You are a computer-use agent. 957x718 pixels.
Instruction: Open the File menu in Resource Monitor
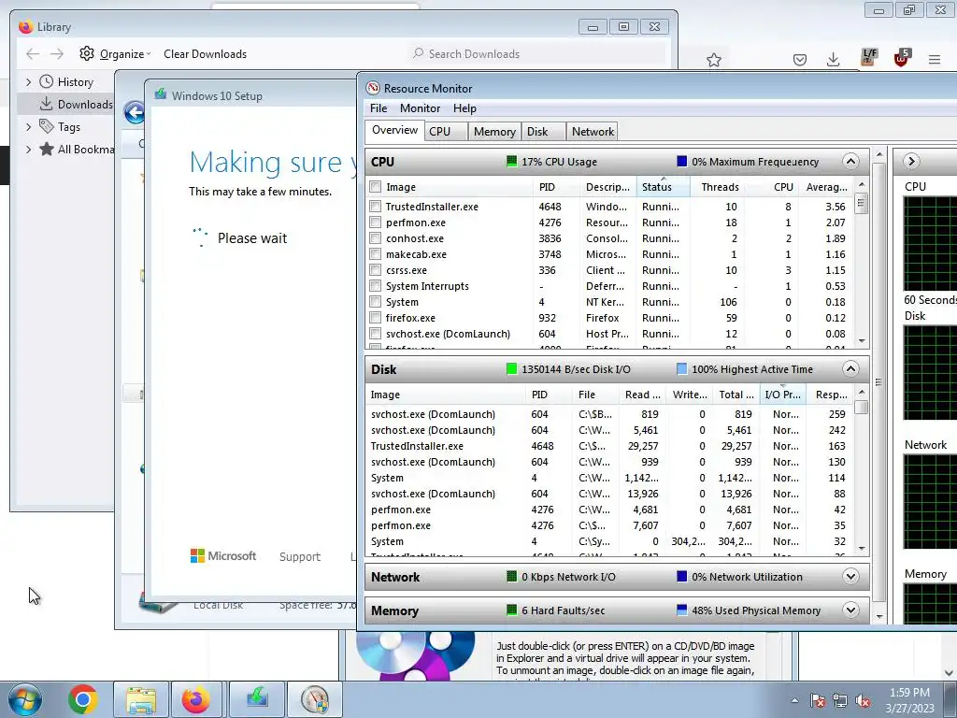379,108
